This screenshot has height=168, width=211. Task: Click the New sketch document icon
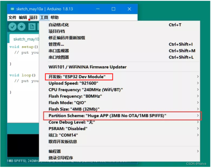click(x=32, y=27)
